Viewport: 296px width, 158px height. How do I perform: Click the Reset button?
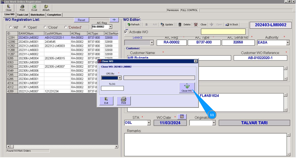point(81,20)
